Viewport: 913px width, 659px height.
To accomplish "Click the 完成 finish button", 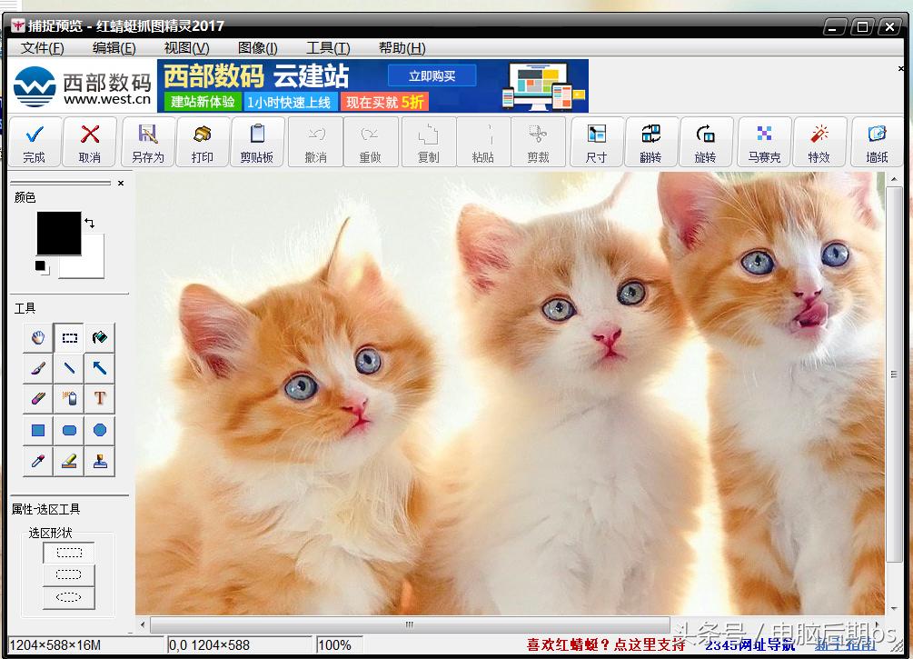I will click(x=35, y=143).
